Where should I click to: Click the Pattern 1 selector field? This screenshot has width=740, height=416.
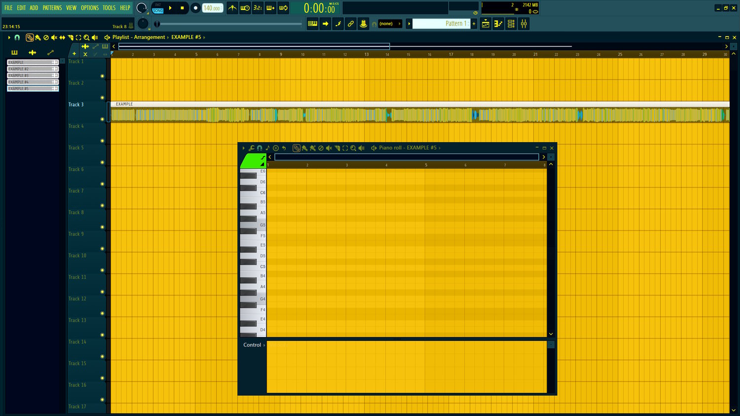(442, 24)
